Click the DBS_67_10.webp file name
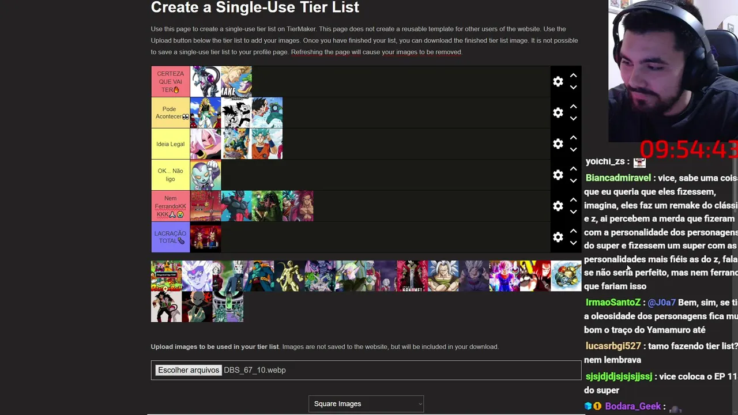The width and height of the screenshot is (738, 415). tap(255, 370)
